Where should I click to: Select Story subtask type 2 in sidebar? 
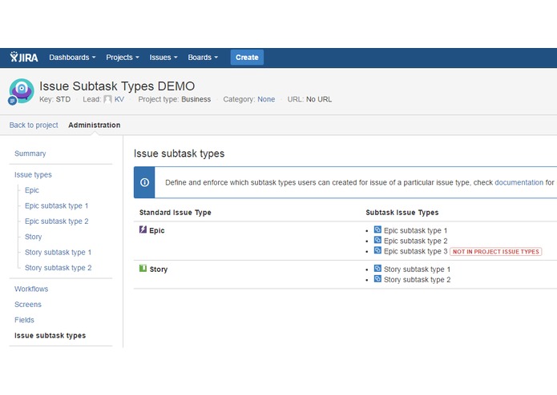pyautogui.click(x=59, y=268)
